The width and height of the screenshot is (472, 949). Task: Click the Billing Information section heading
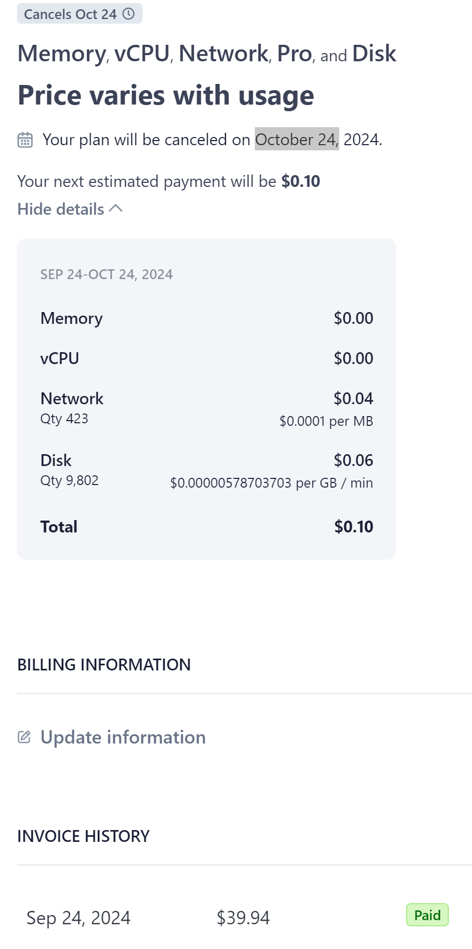(x=104, y=665)
